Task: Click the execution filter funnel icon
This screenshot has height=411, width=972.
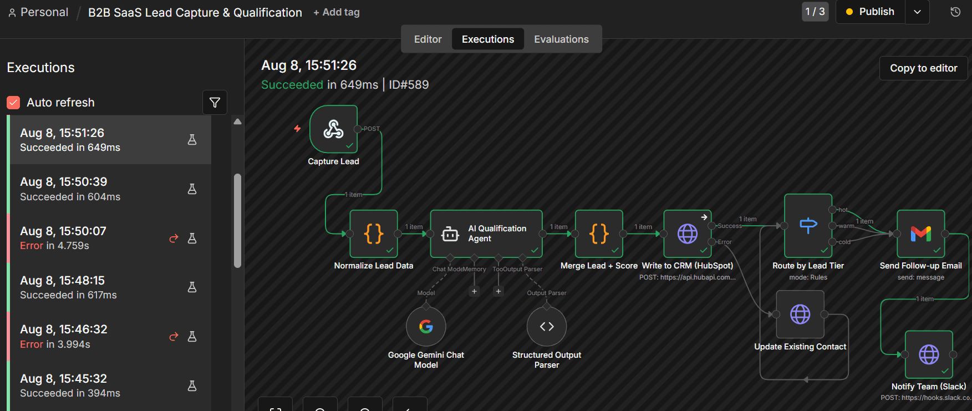Action: (x=215, y=103)
